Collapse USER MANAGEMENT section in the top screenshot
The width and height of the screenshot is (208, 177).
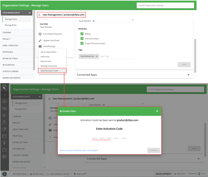pyautogui.click(x=16, y=13)
